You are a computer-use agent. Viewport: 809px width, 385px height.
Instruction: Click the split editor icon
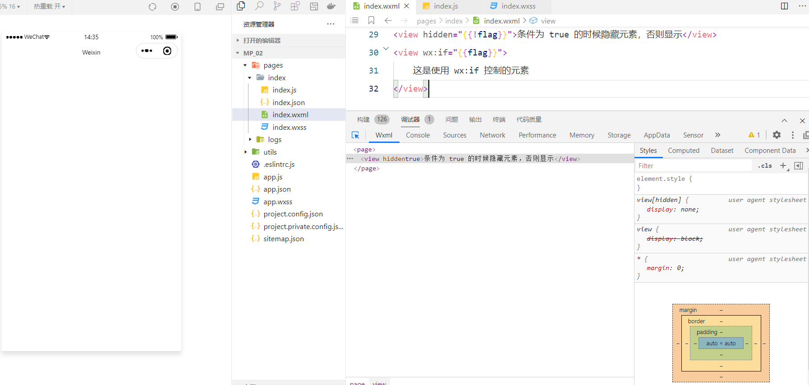785,6
